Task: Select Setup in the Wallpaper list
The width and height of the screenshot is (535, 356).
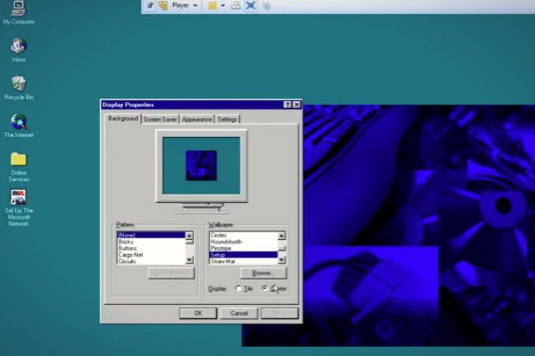Action: point(243,255)
